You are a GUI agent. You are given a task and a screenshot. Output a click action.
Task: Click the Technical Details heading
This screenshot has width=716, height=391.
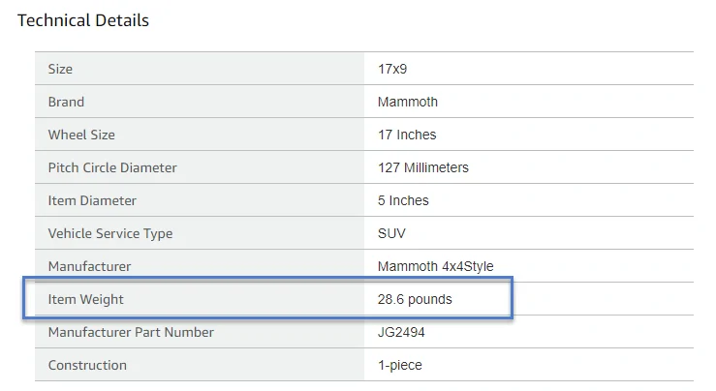click(83, 20)
